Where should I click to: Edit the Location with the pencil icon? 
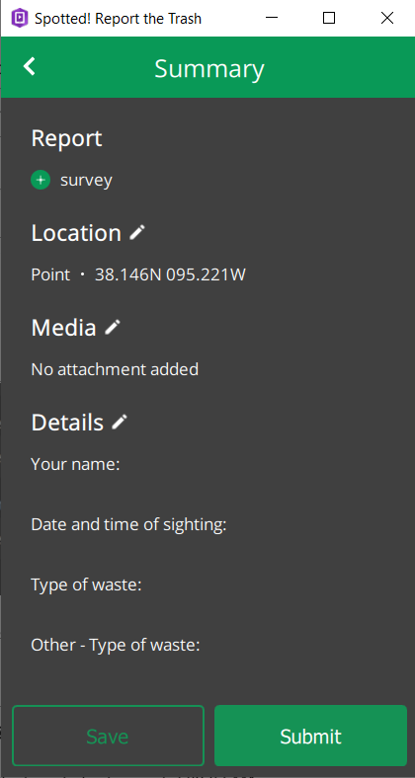pos(137,232)
